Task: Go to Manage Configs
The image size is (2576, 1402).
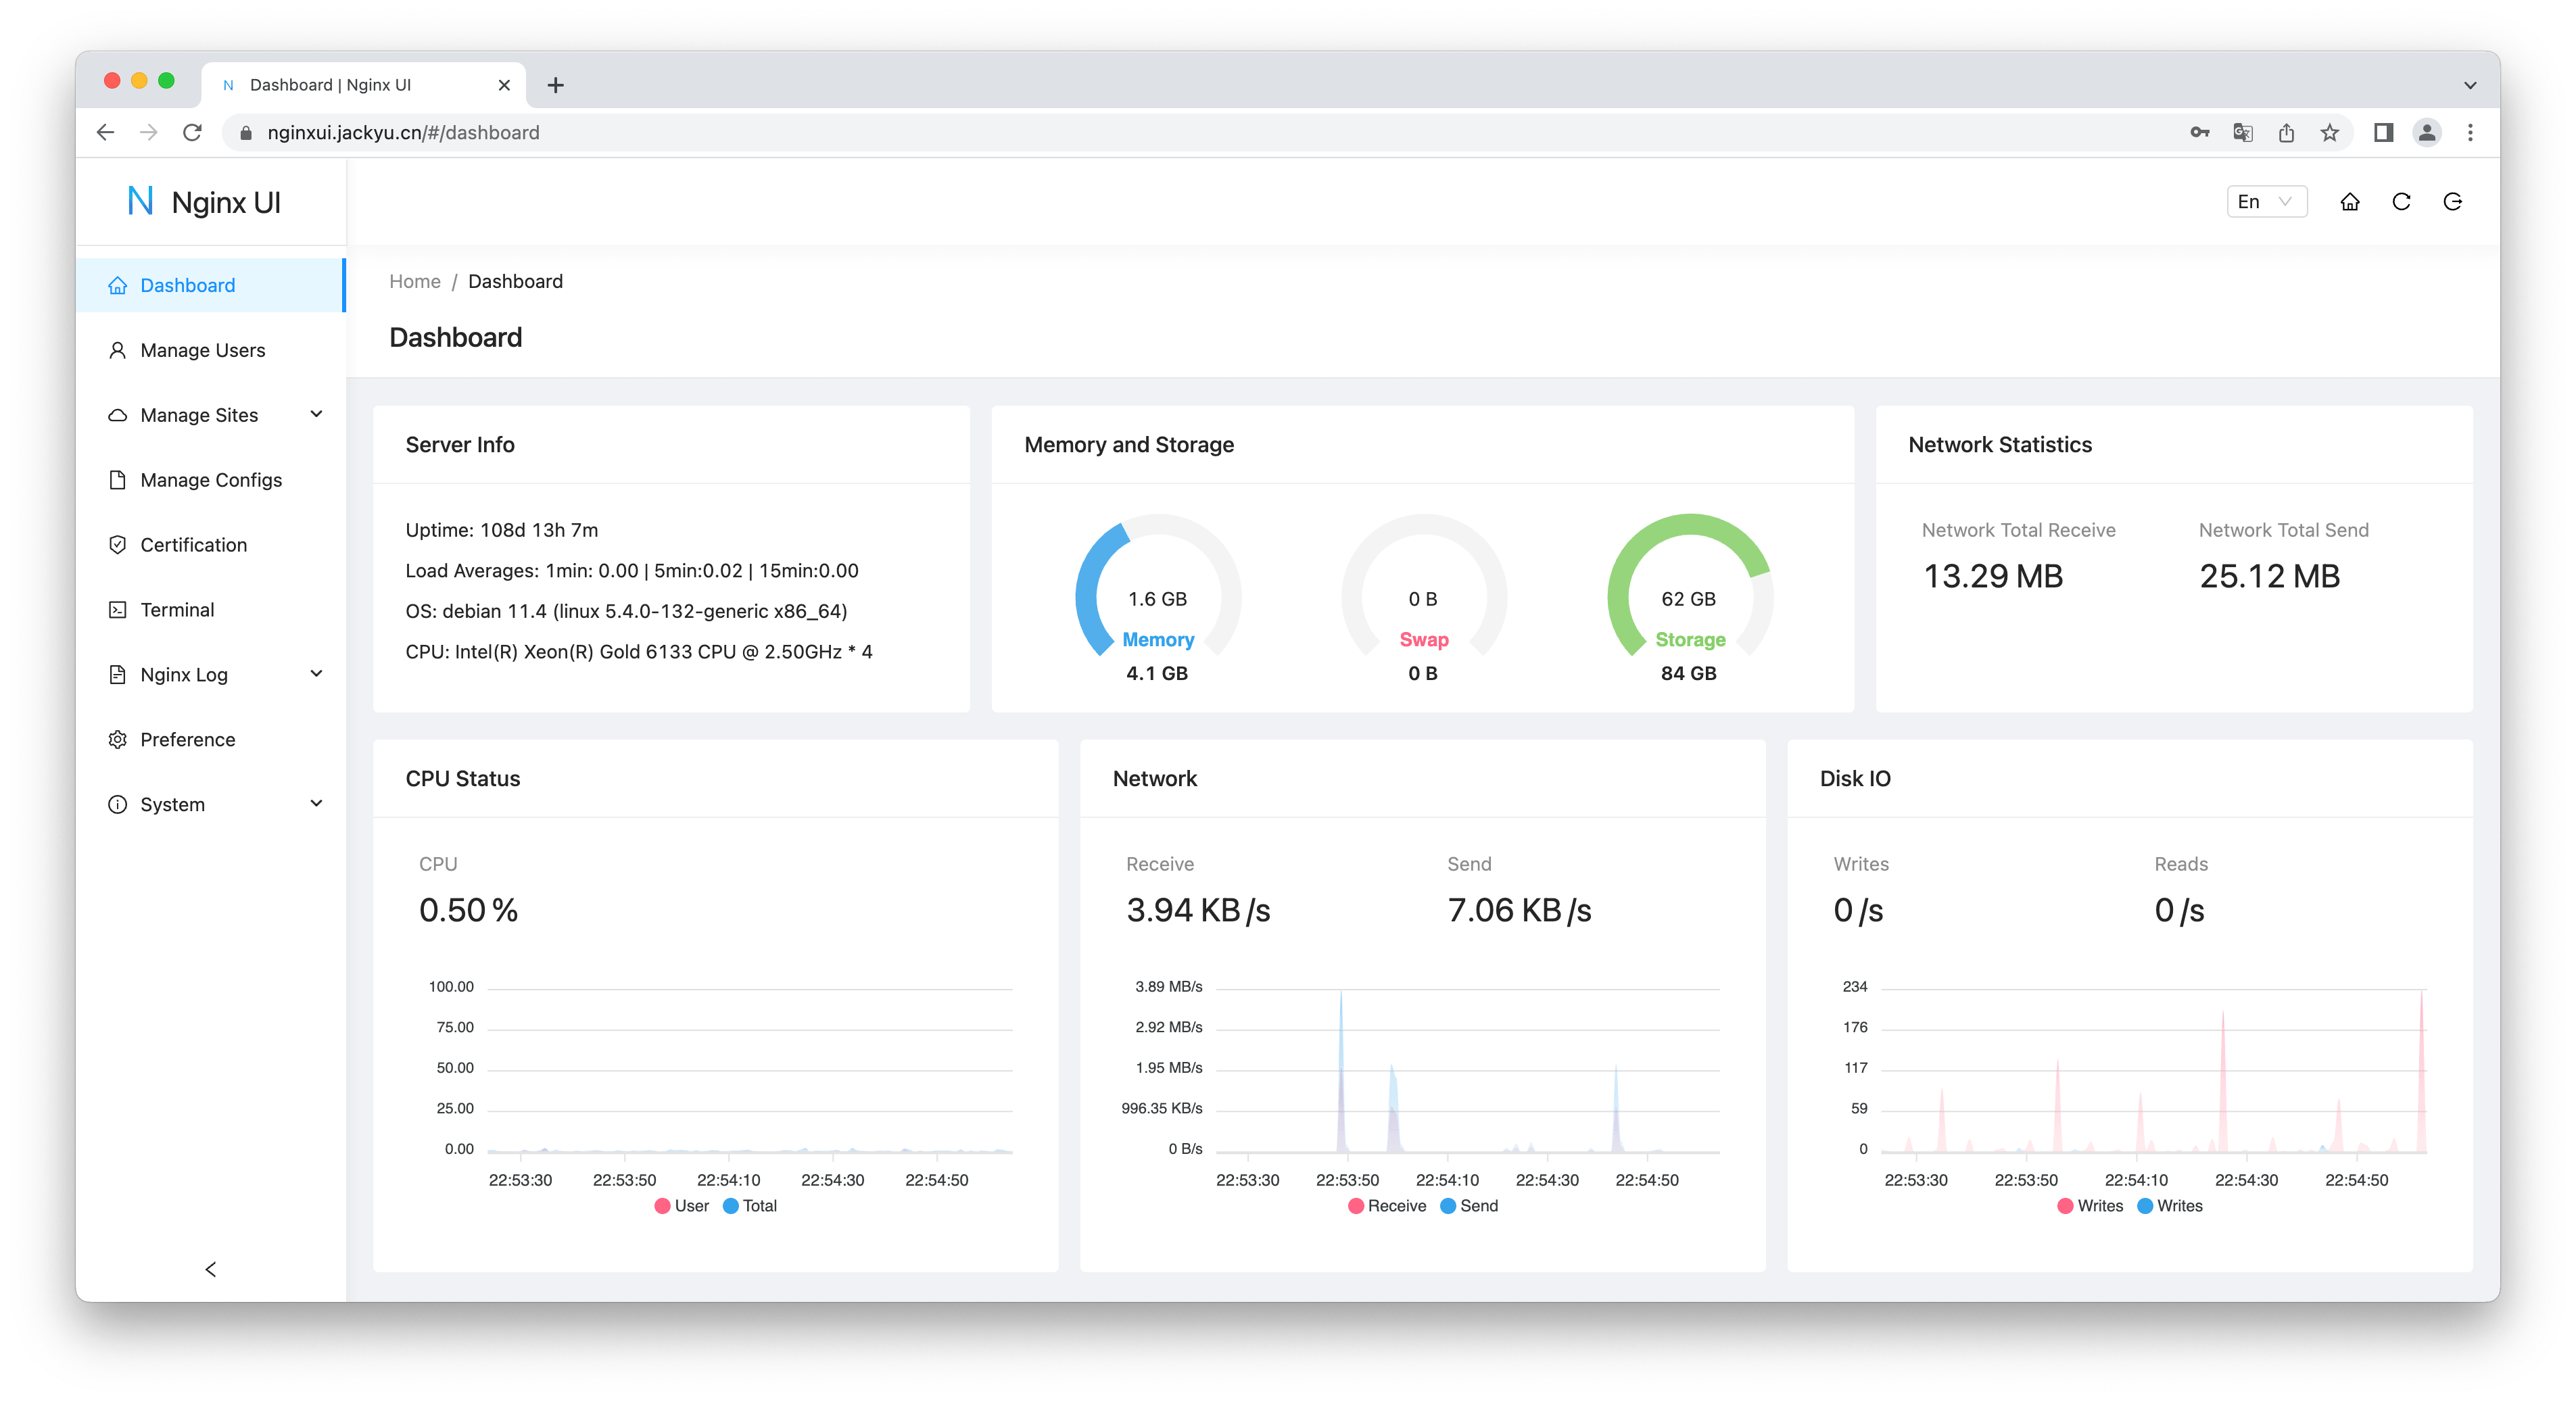Action: click(x=211, y=480)
